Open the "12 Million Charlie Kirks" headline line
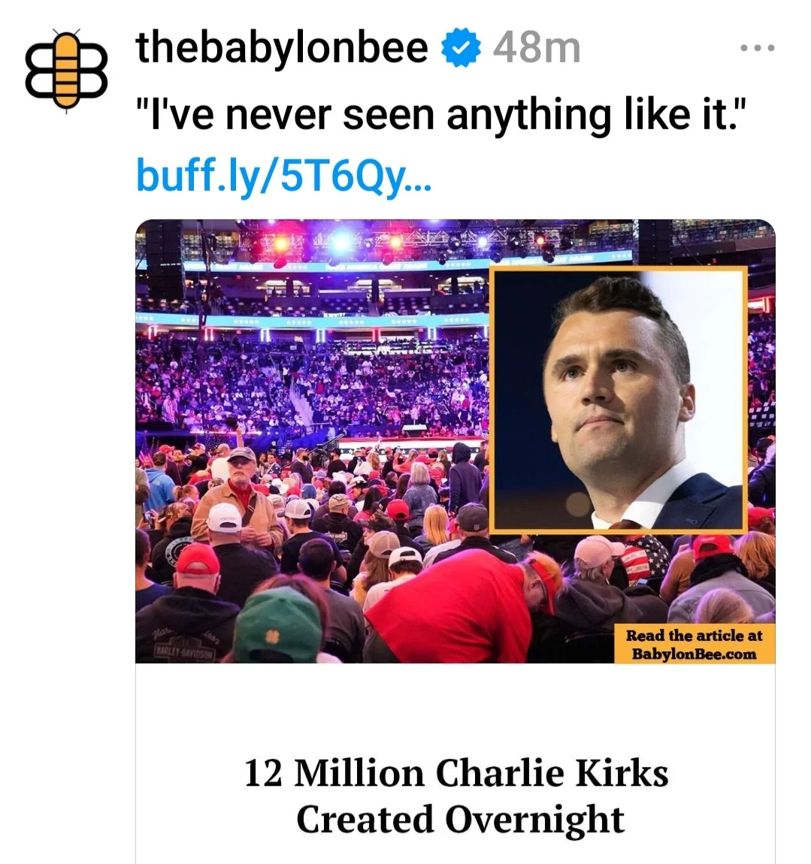The image size is (811, 864). [x=455, y=772]
